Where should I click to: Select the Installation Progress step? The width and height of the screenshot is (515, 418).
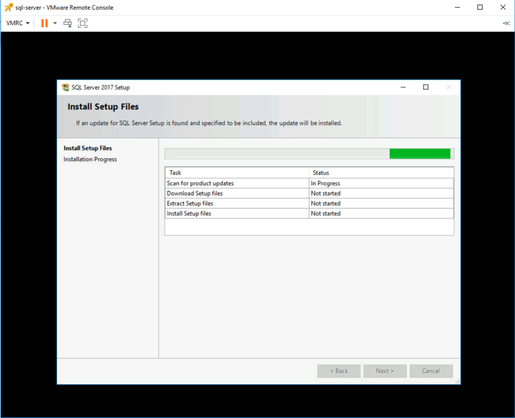tap(90, 159)
